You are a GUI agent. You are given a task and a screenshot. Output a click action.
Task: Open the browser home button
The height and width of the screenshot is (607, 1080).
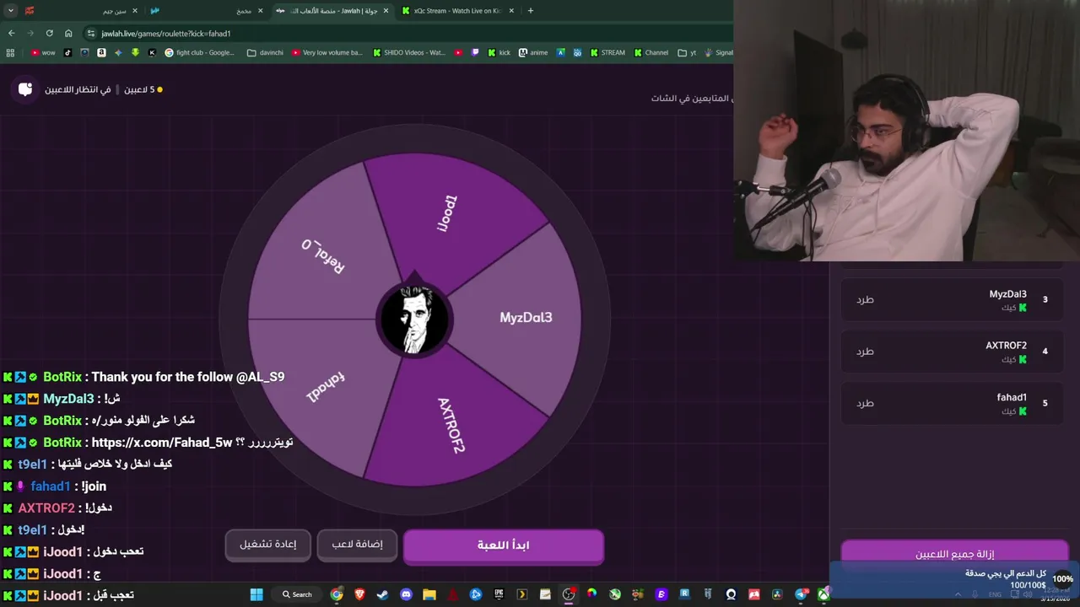tap(68, 34)
